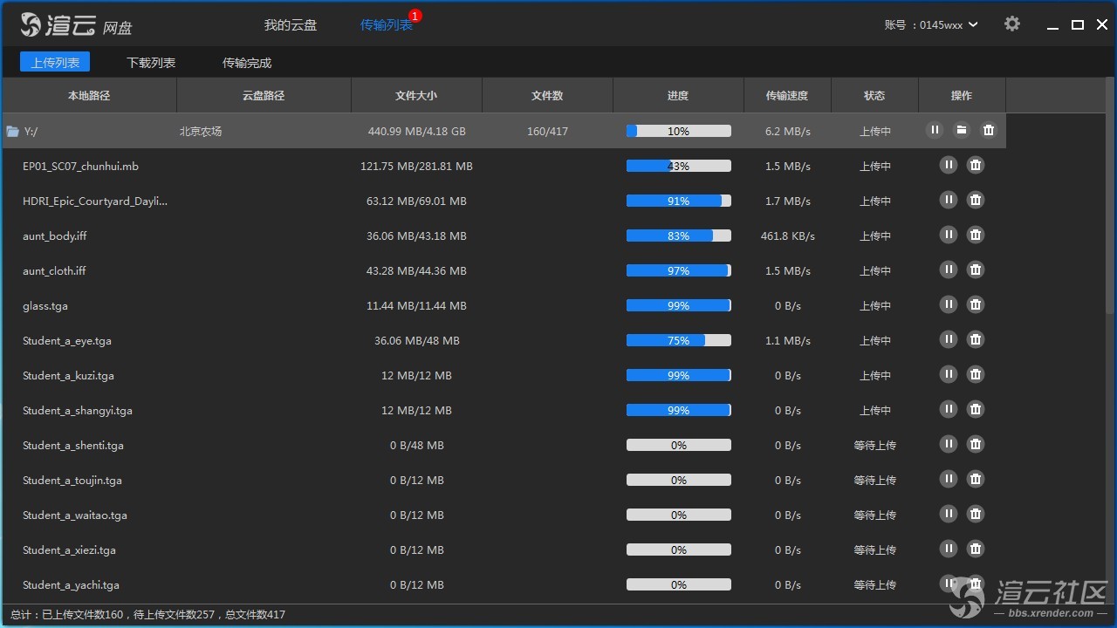1117x628 pixels.
Task: Collapse the Y:/ folder row
Action: (x=13, y=132)
